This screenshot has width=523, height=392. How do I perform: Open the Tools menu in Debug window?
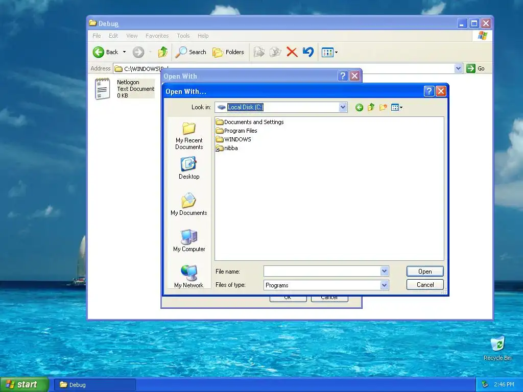point(183,36)
